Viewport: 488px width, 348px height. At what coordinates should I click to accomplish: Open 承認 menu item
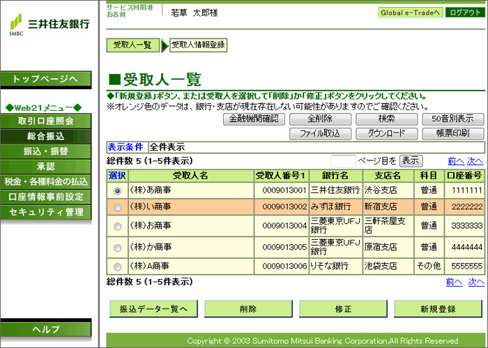click(46, 167)
